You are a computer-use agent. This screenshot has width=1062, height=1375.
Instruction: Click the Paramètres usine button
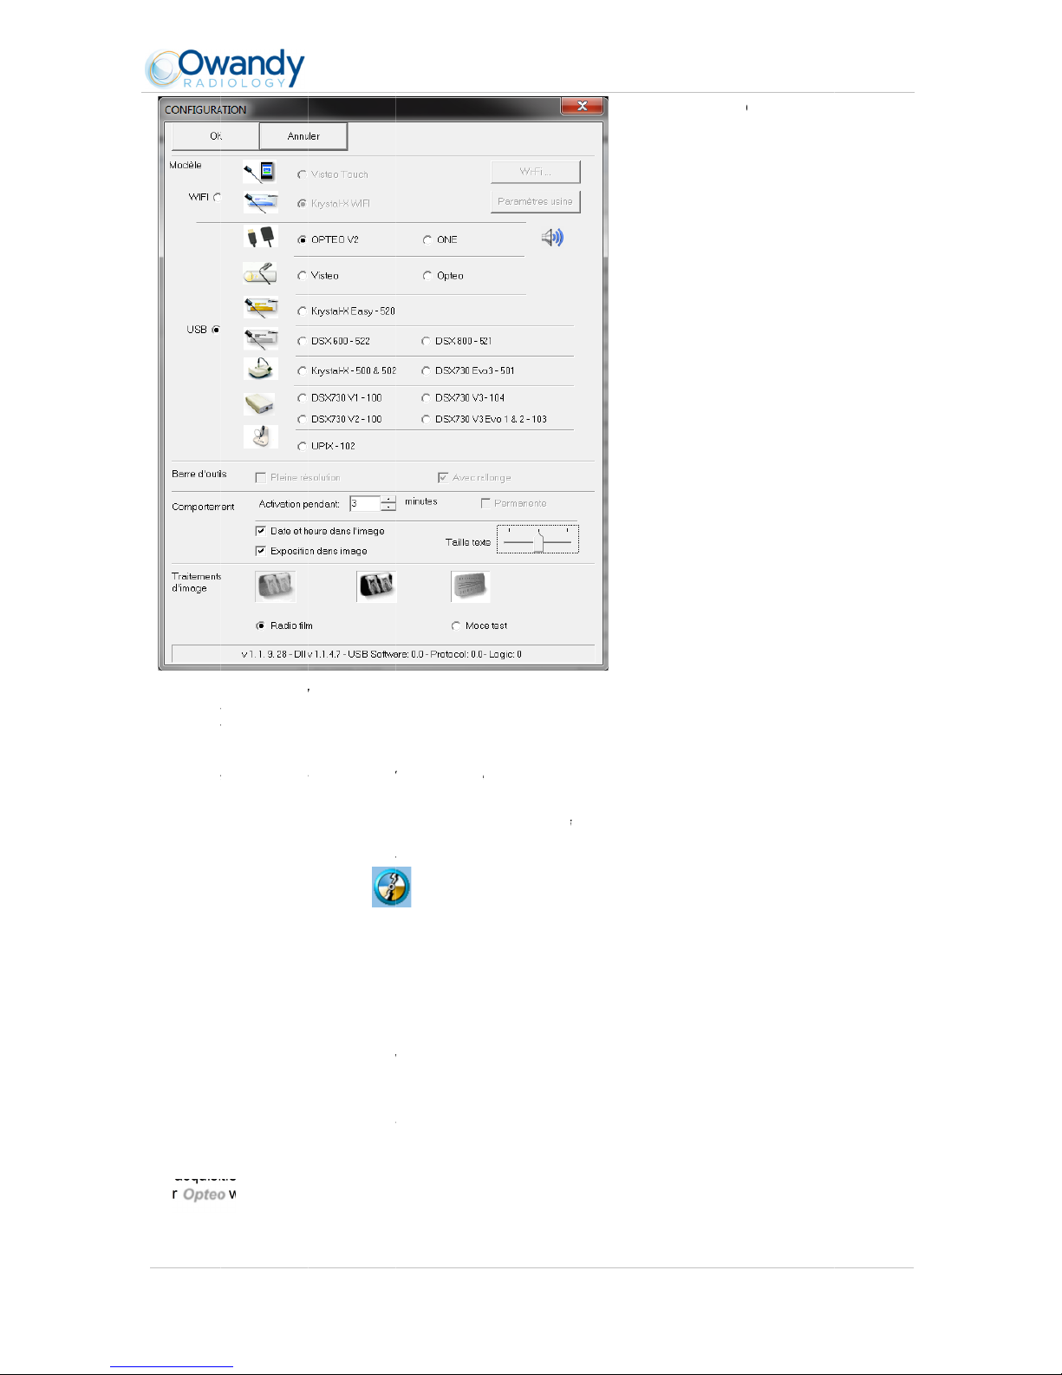(535, 201)
